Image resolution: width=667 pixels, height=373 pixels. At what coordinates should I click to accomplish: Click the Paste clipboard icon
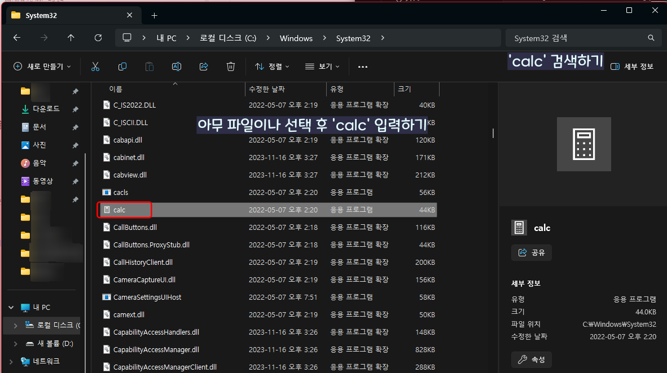[x=150, y=66]
